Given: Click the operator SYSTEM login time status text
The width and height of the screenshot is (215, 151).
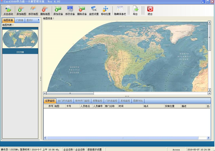Looking at the screenshot, I should pos(30,149).
